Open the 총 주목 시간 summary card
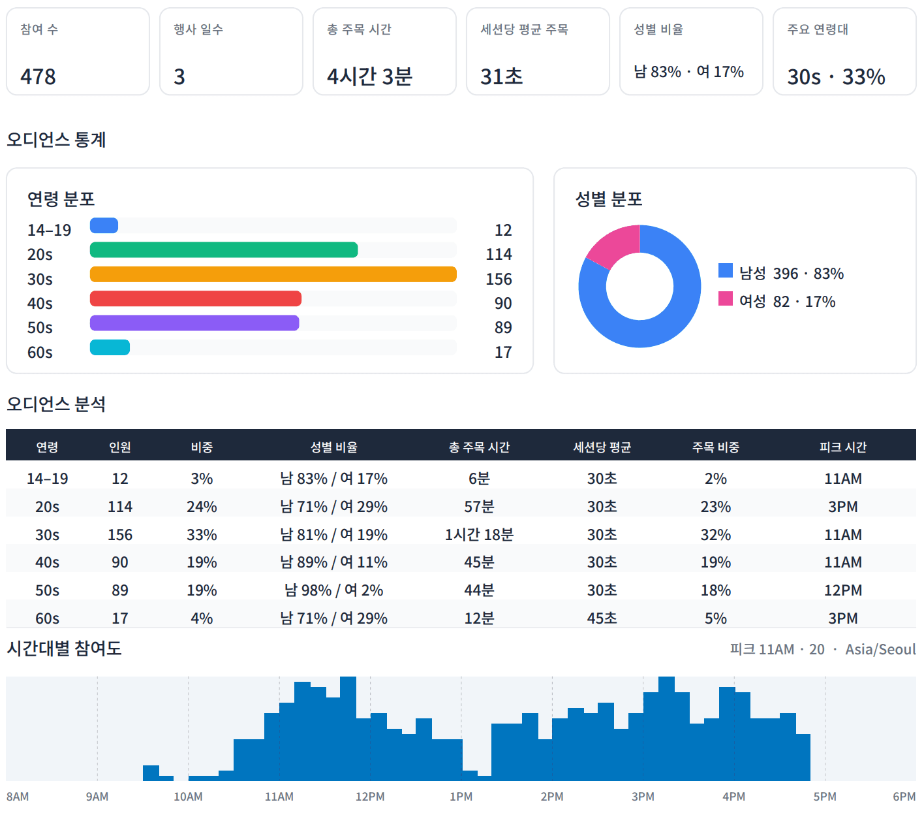 coord(384,52)
